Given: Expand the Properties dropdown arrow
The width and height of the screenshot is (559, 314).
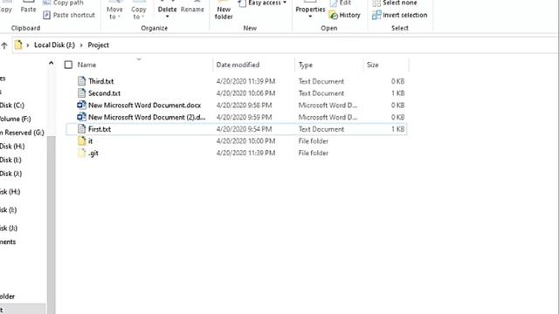Looking at the screenshot, I should tap(310, 17).
